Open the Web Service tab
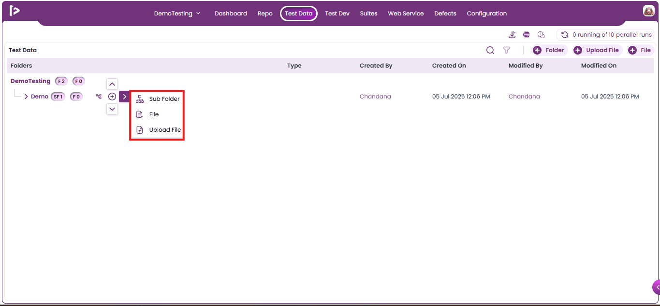The height and width of the screenshot is (306, 660). point(406,14)
